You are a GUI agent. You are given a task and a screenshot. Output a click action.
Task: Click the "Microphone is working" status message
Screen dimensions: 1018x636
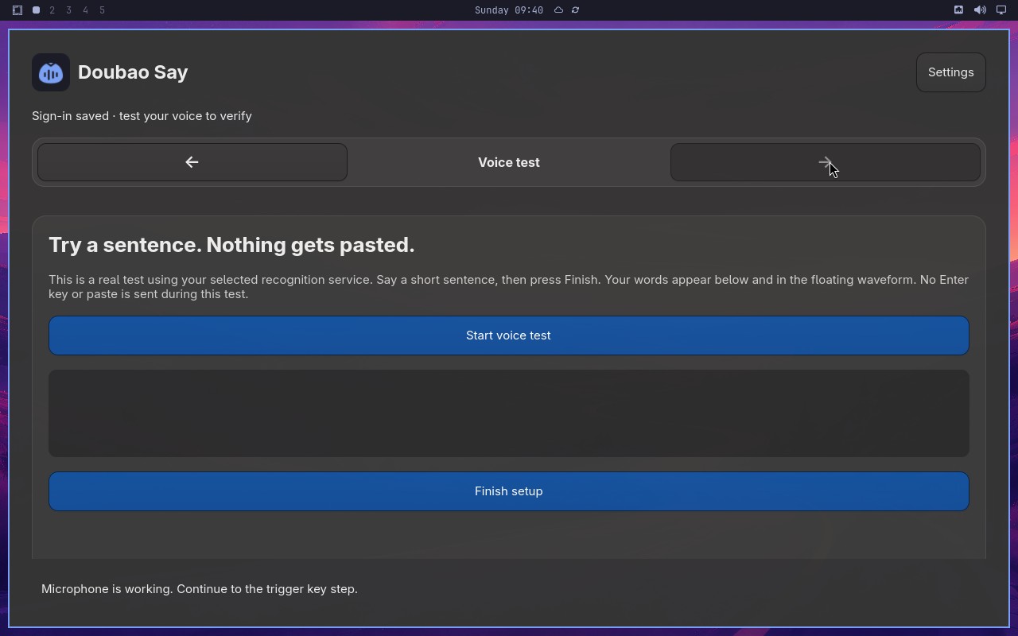tap(200, 589)
